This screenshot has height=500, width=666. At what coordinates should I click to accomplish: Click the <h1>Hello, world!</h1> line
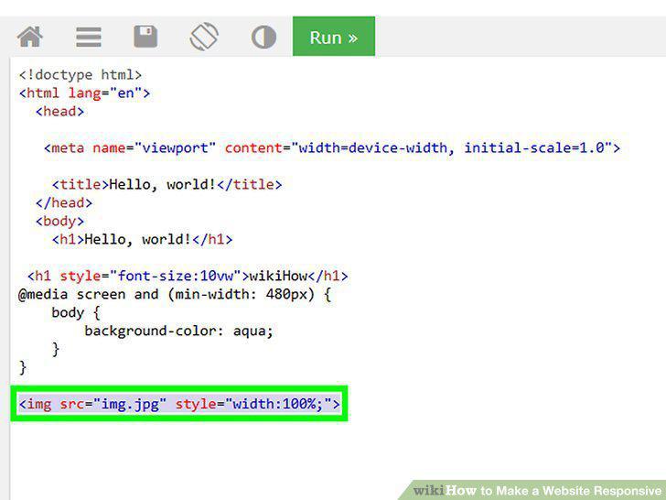[142, 239]
